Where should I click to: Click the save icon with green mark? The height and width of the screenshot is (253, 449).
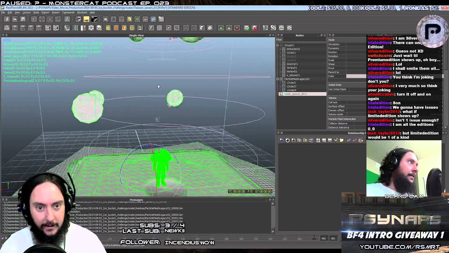pyautogui.click(x=247, y=28)
